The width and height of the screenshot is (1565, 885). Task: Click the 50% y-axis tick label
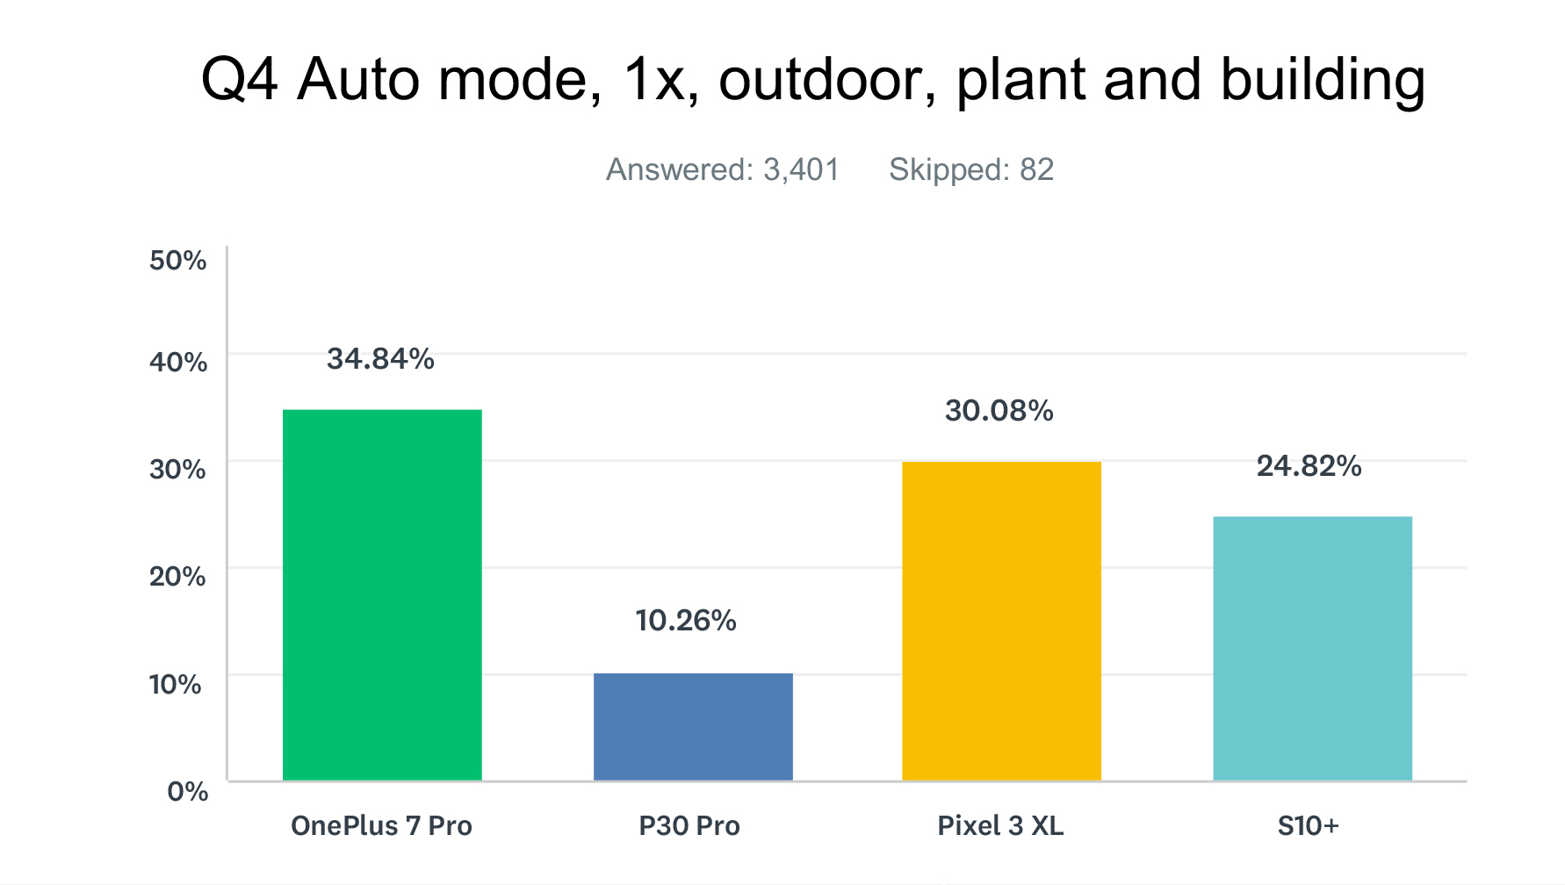click(178, 260)
